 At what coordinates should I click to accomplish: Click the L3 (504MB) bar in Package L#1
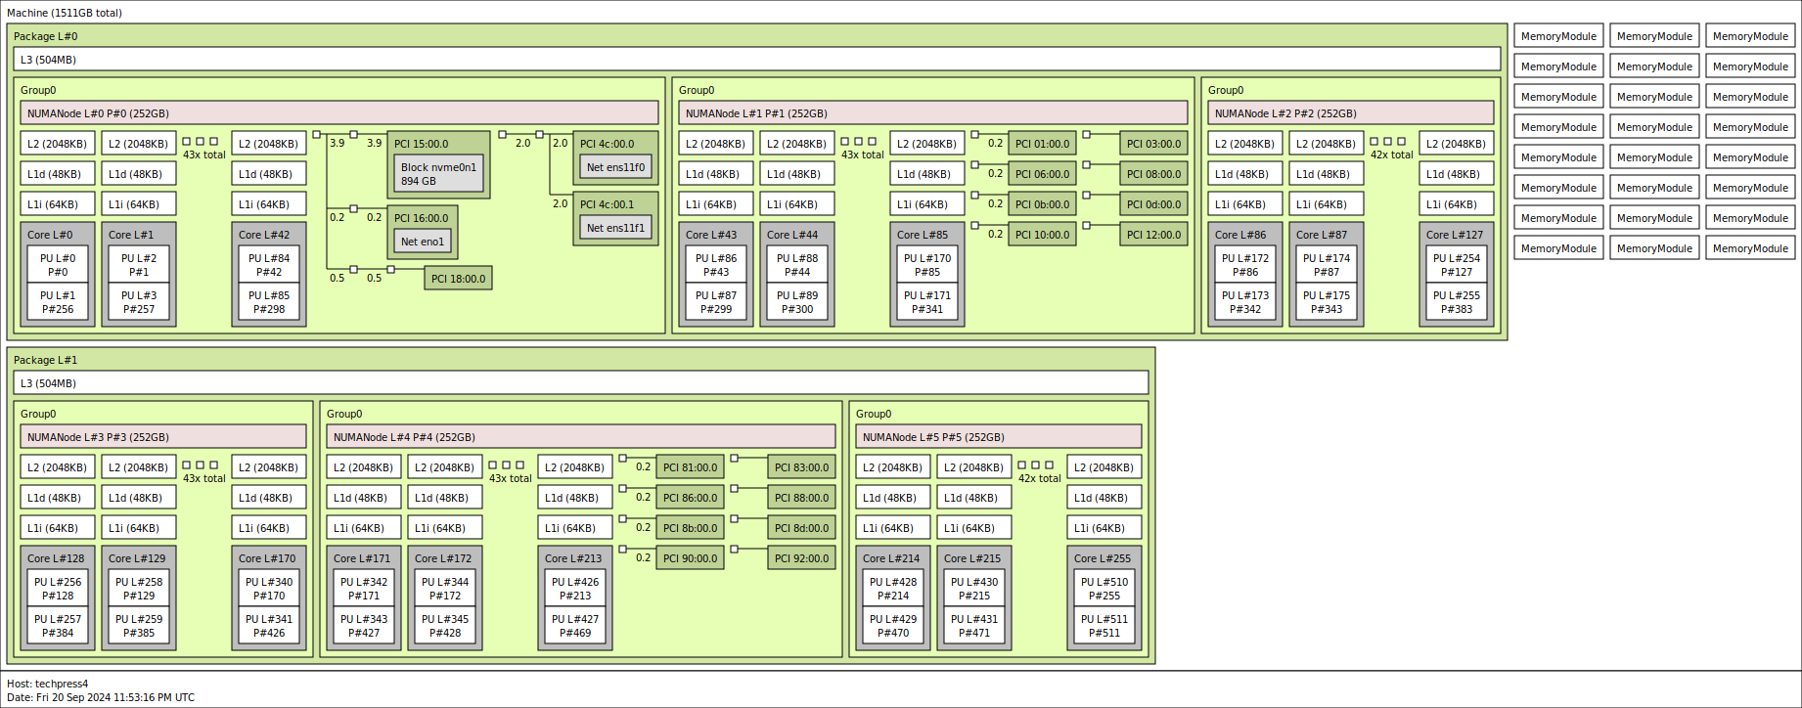pyautogui.click(x=581, y=383)
